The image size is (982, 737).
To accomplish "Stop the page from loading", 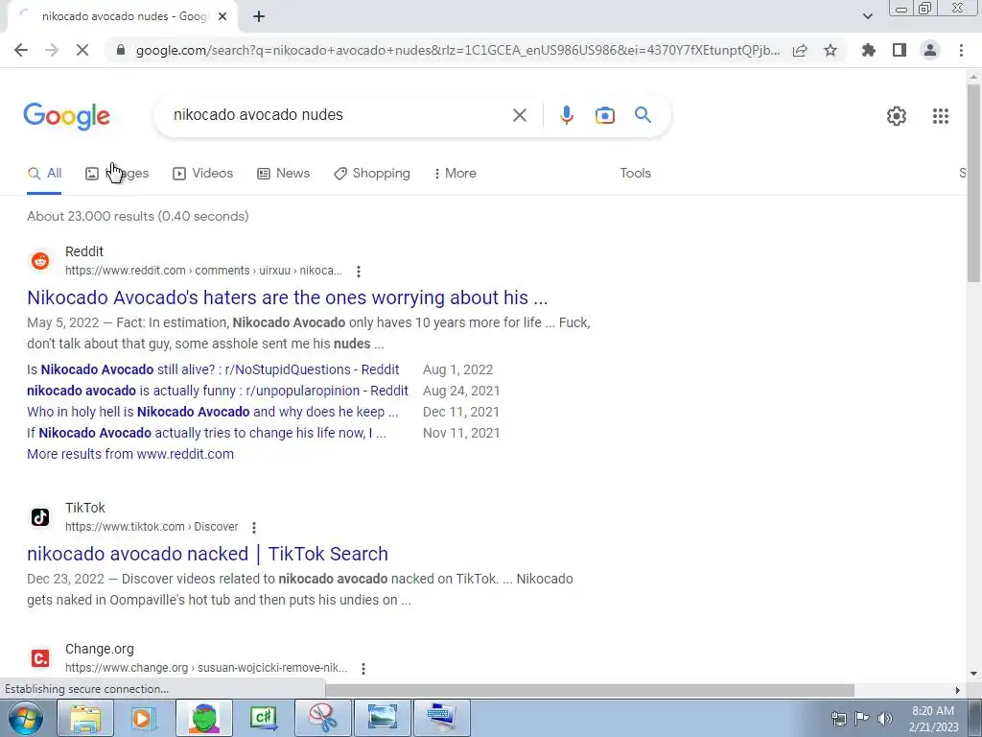I will [x=82, y=50].
